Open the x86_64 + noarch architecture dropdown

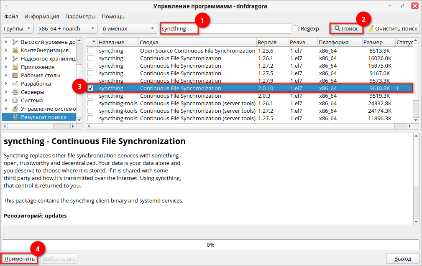tap(66, 28)
